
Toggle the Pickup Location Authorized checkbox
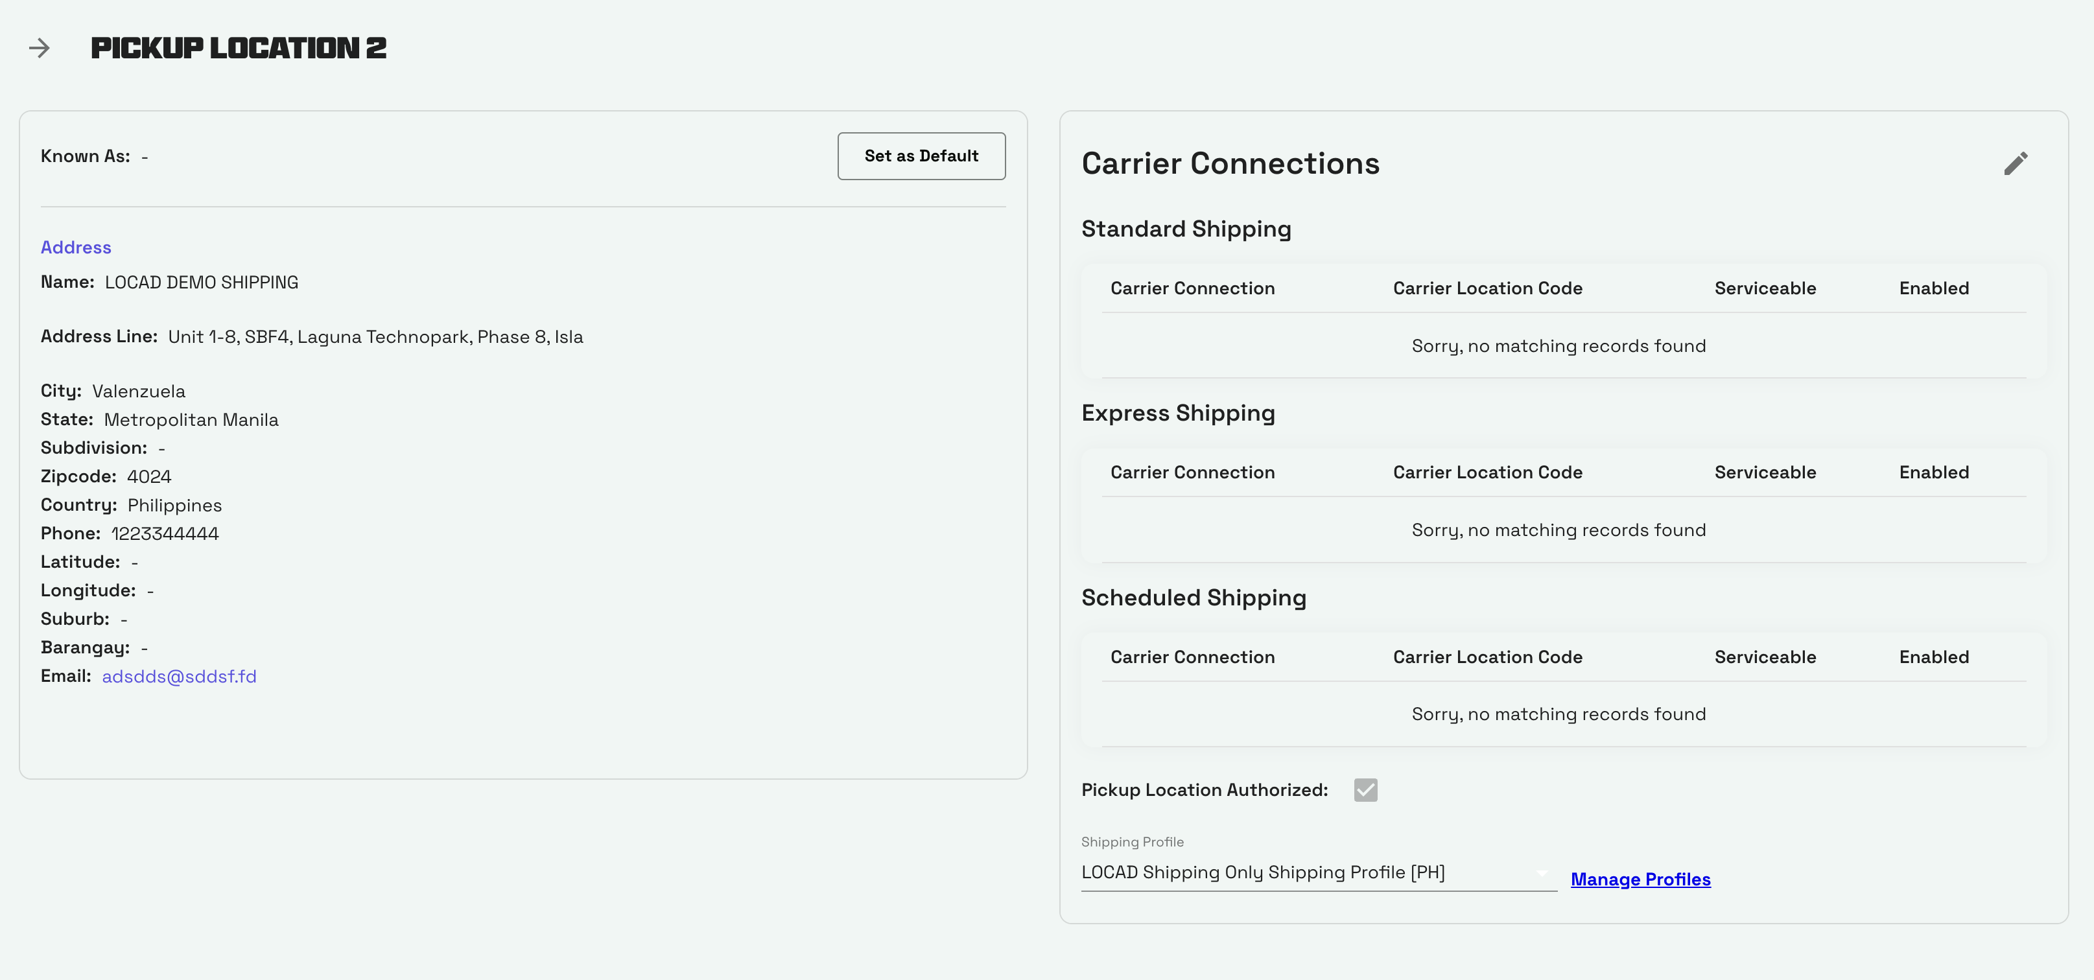click(x=1365, y=790)
